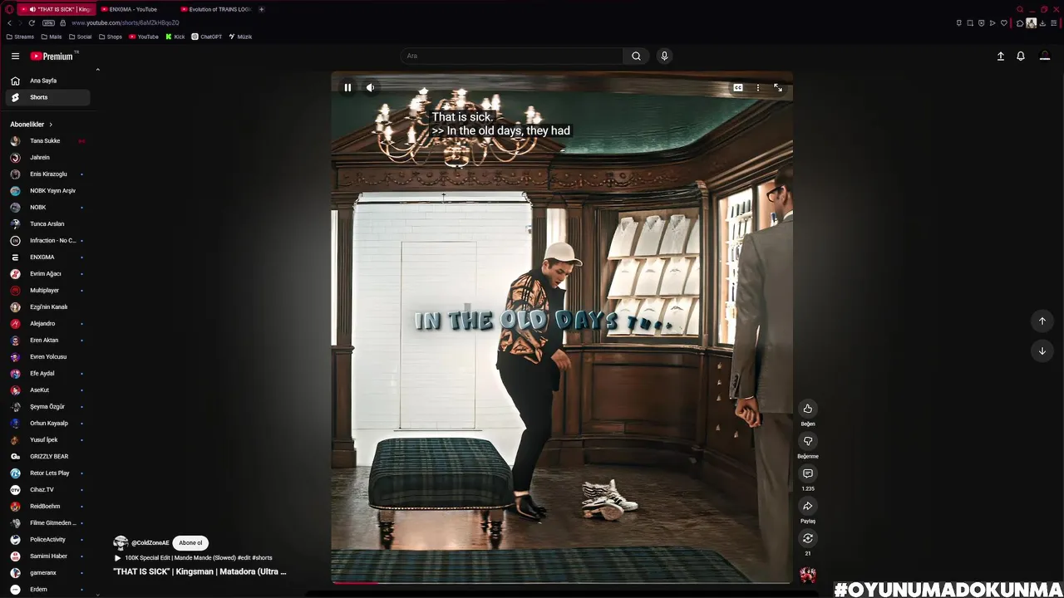Open Opera GX menu logo

click(8, 9)
